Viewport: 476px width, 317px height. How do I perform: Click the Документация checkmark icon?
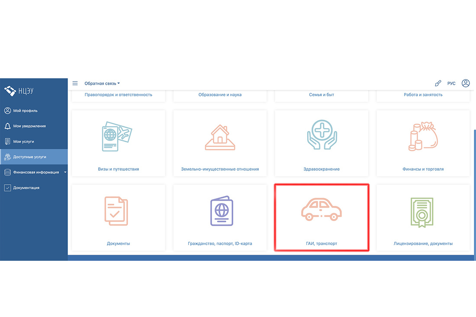(x=8, y=188)
